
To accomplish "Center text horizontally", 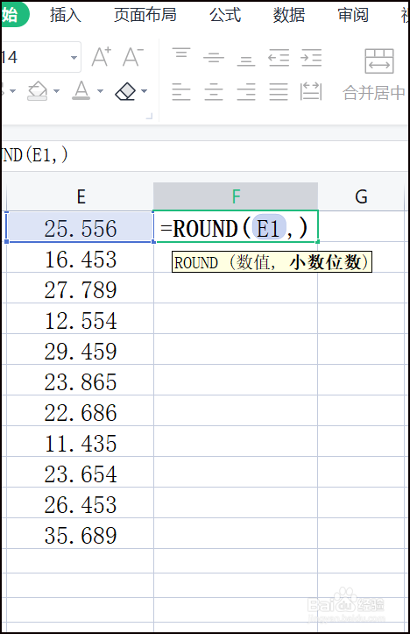I will coord(214,91).
